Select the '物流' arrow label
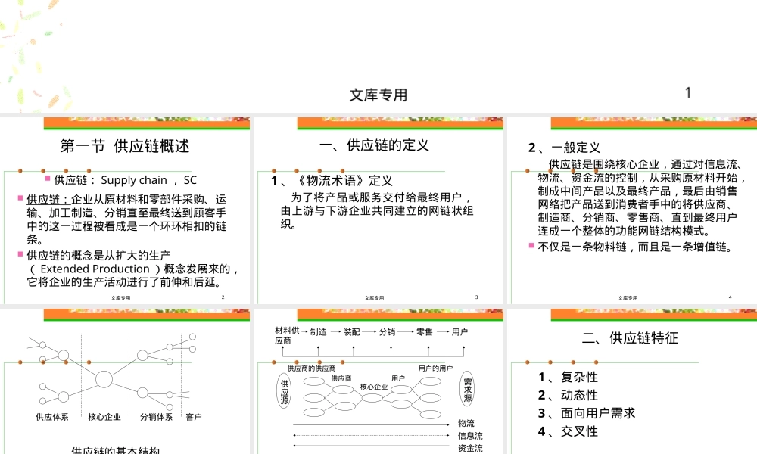Viewport: 757px width, 454px height. pos(466,424)
